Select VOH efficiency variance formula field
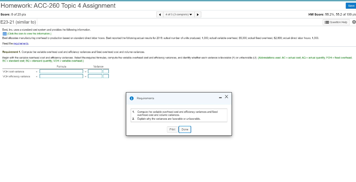The image size is (356, 182). [x=61, y=76]
